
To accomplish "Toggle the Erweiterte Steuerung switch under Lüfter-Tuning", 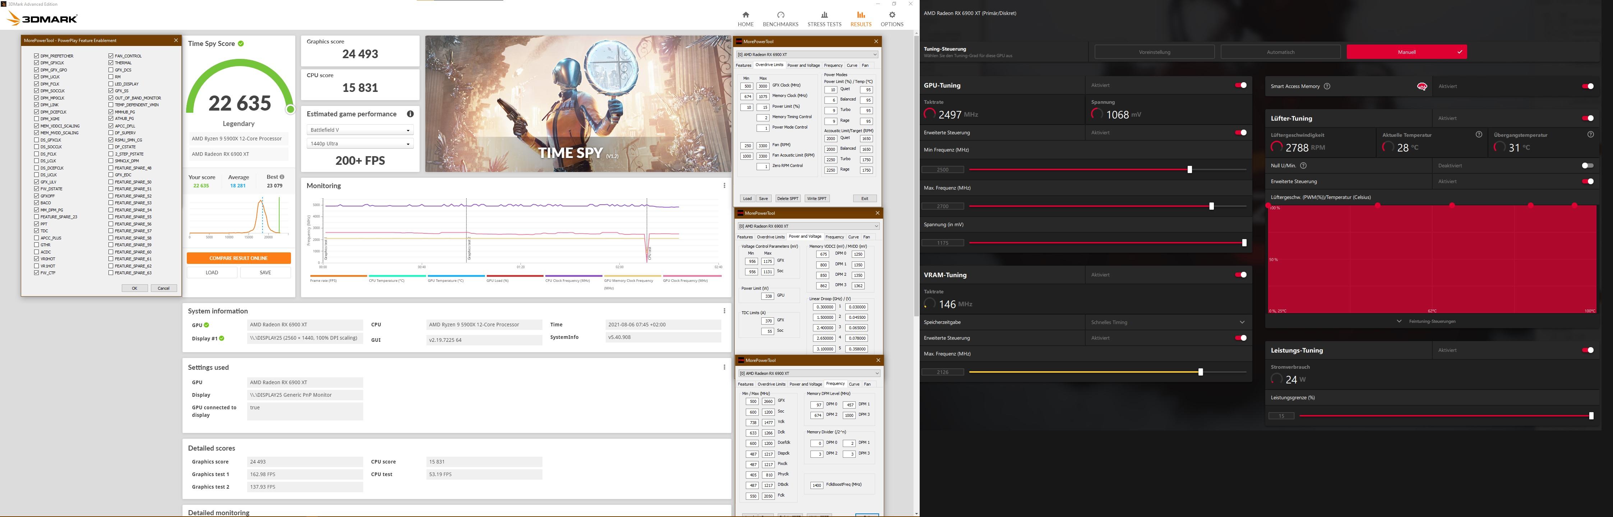I will coord(1587,182).
